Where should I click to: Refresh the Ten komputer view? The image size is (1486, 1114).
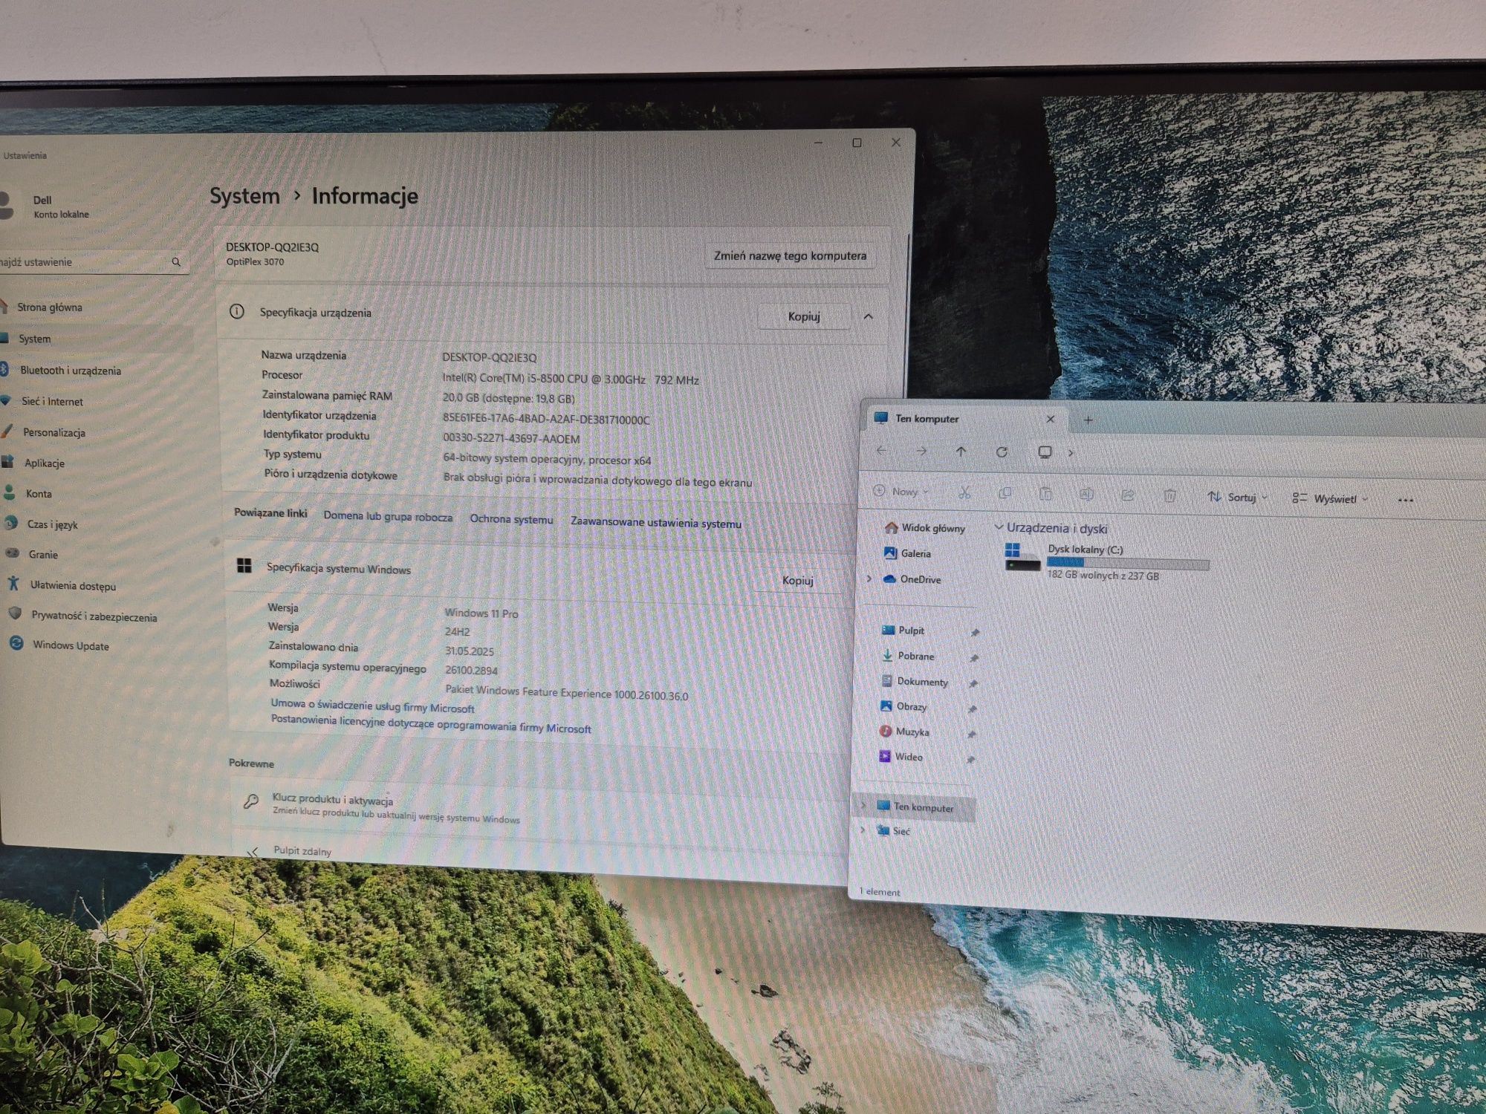(1002, 452)
